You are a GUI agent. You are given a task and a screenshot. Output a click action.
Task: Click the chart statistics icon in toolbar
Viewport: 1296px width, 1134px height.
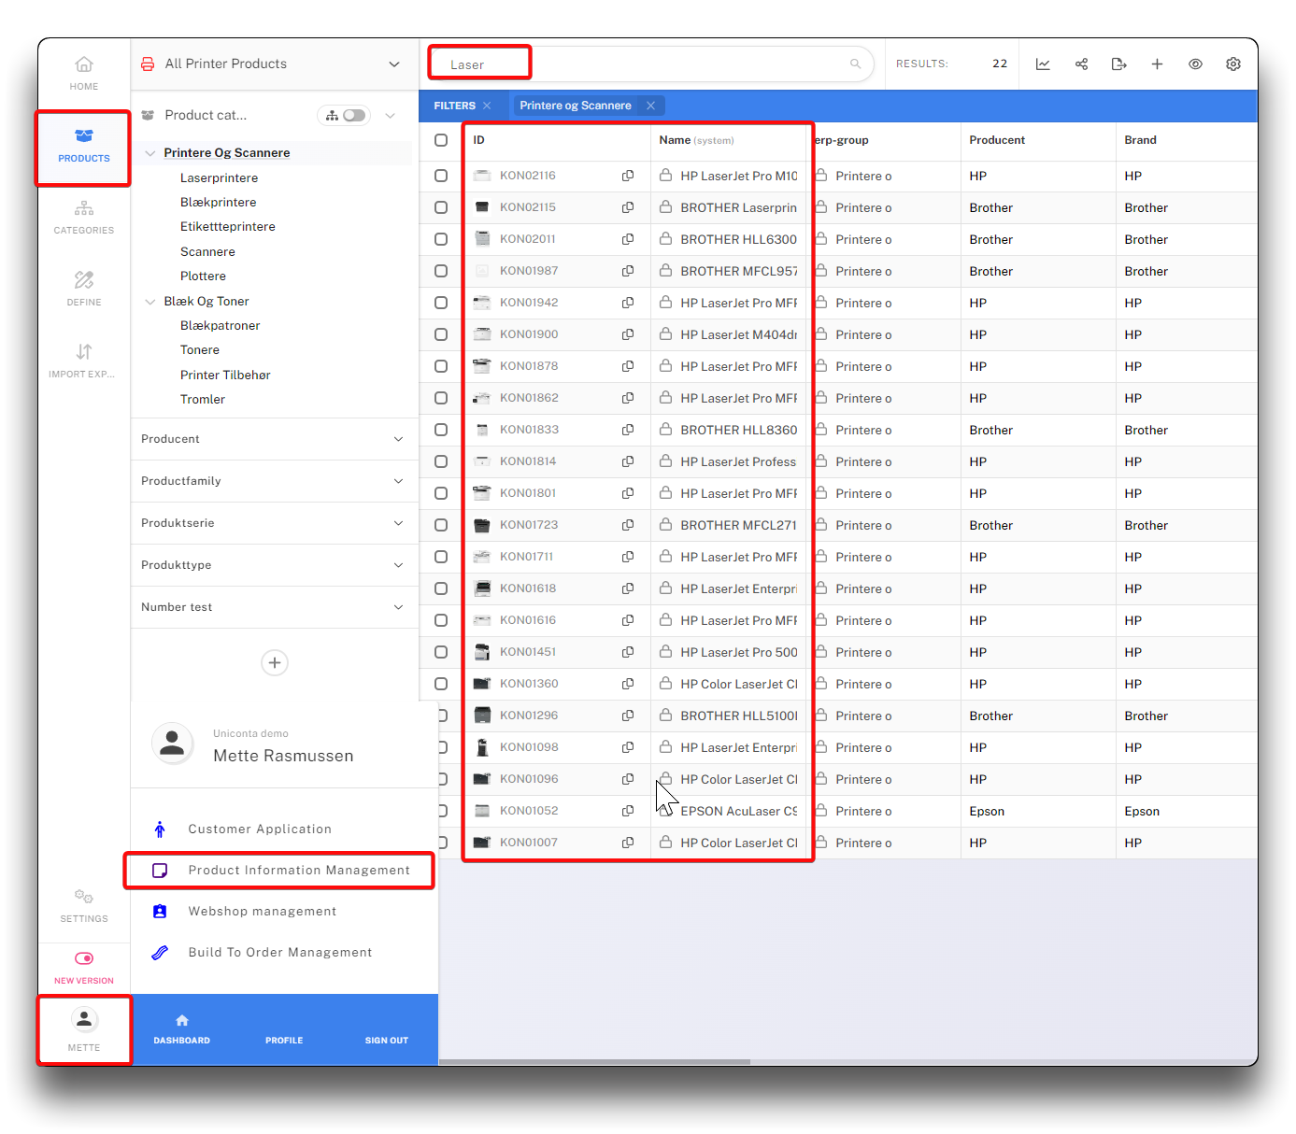pos(1043,64)
